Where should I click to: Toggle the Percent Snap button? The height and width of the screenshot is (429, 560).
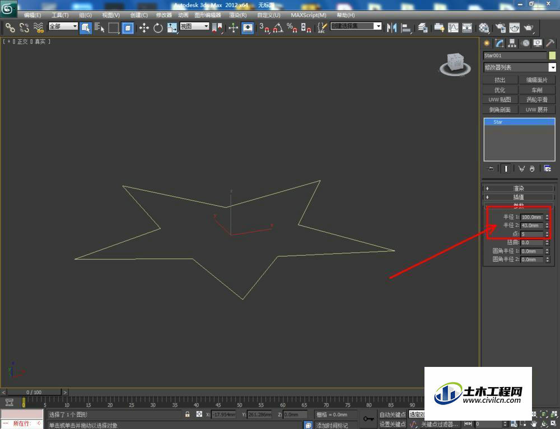(292, 27)
